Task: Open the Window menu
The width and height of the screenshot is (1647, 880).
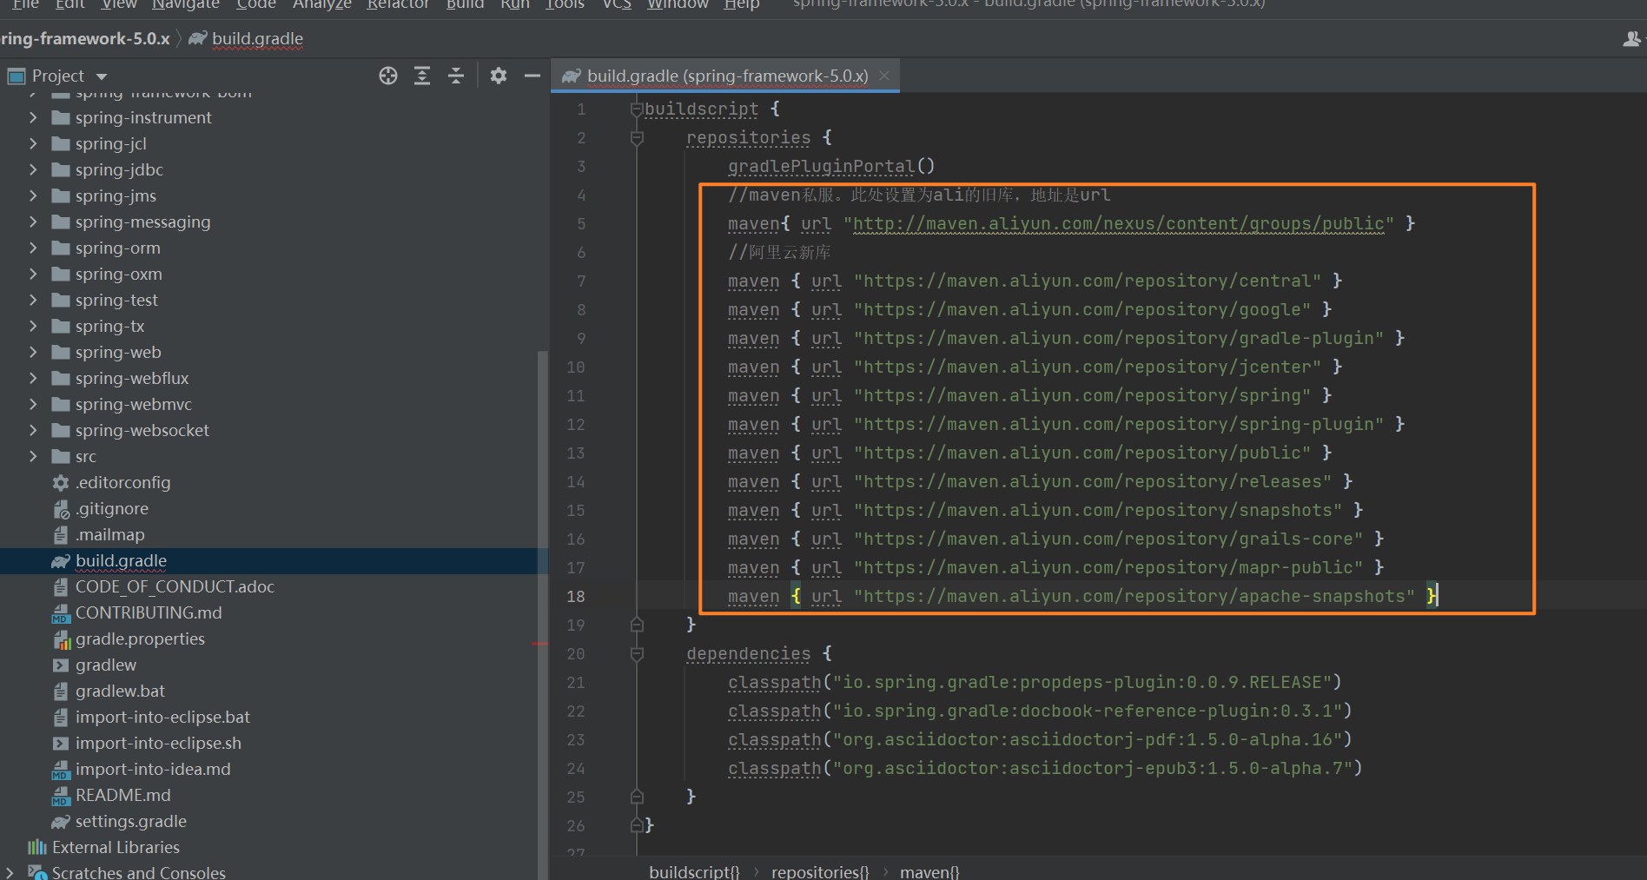Action: (678, 4)
